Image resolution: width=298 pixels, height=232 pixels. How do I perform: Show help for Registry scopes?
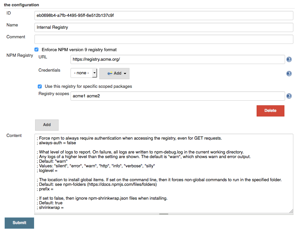point(289,96)
